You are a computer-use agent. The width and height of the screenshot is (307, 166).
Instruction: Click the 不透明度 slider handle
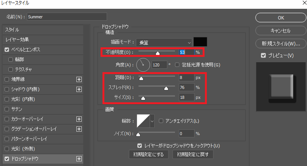(x=158, y=53)
